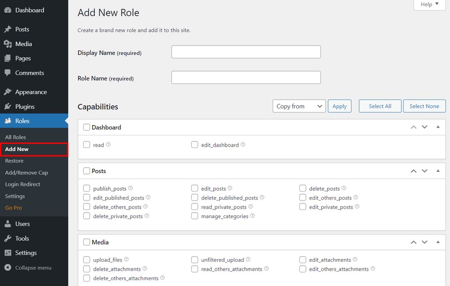Screen dimensions: 450x286
Task: Click the Apply button
Action: coord(340,106)
